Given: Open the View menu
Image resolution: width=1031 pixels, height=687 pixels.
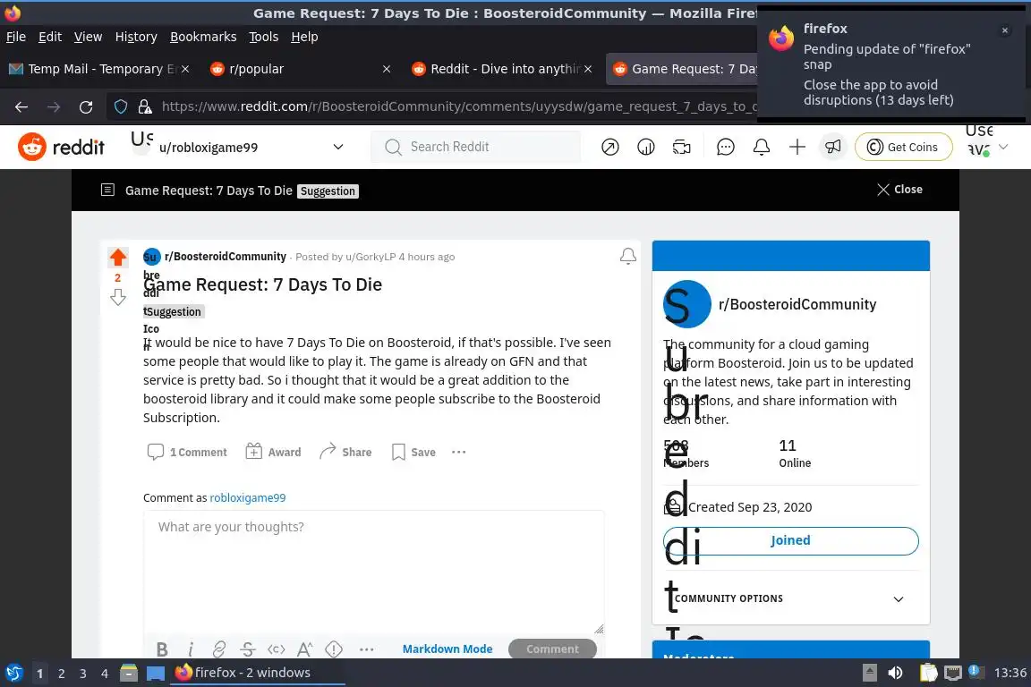Looking at the screenshot, I should (88, 37).
